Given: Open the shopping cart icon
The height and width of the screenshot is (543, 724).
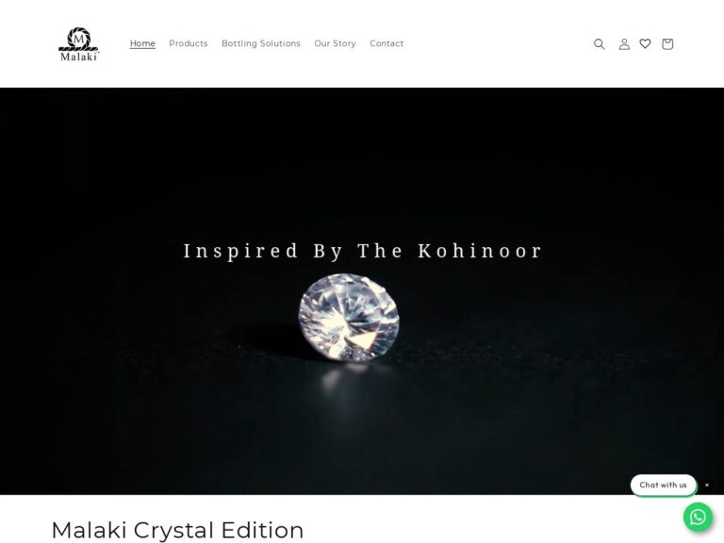Looking at the screenshot, I should 667,44.
